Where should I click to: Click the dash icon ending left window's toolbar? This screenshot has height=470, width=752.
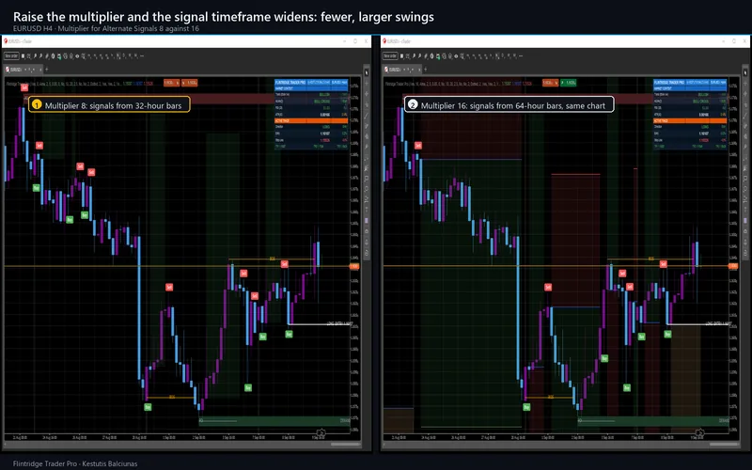pyautogui.click(x=142, y=56)
